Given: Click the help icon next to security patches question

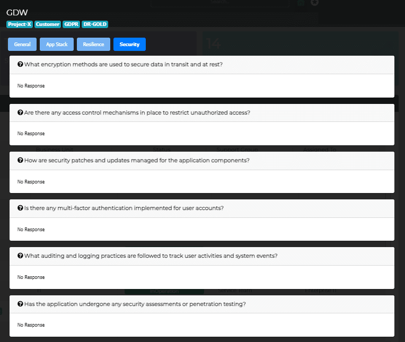Looking at the screenshot, I should tap(20, 160).
